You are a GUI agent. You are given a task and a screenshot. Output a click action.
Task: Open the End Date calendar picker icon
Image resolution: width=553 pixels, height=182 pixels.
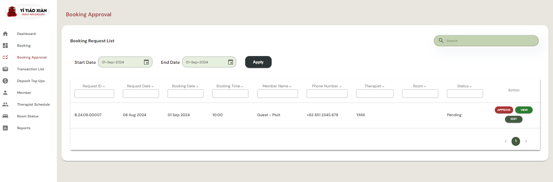[x=231, y=62]
